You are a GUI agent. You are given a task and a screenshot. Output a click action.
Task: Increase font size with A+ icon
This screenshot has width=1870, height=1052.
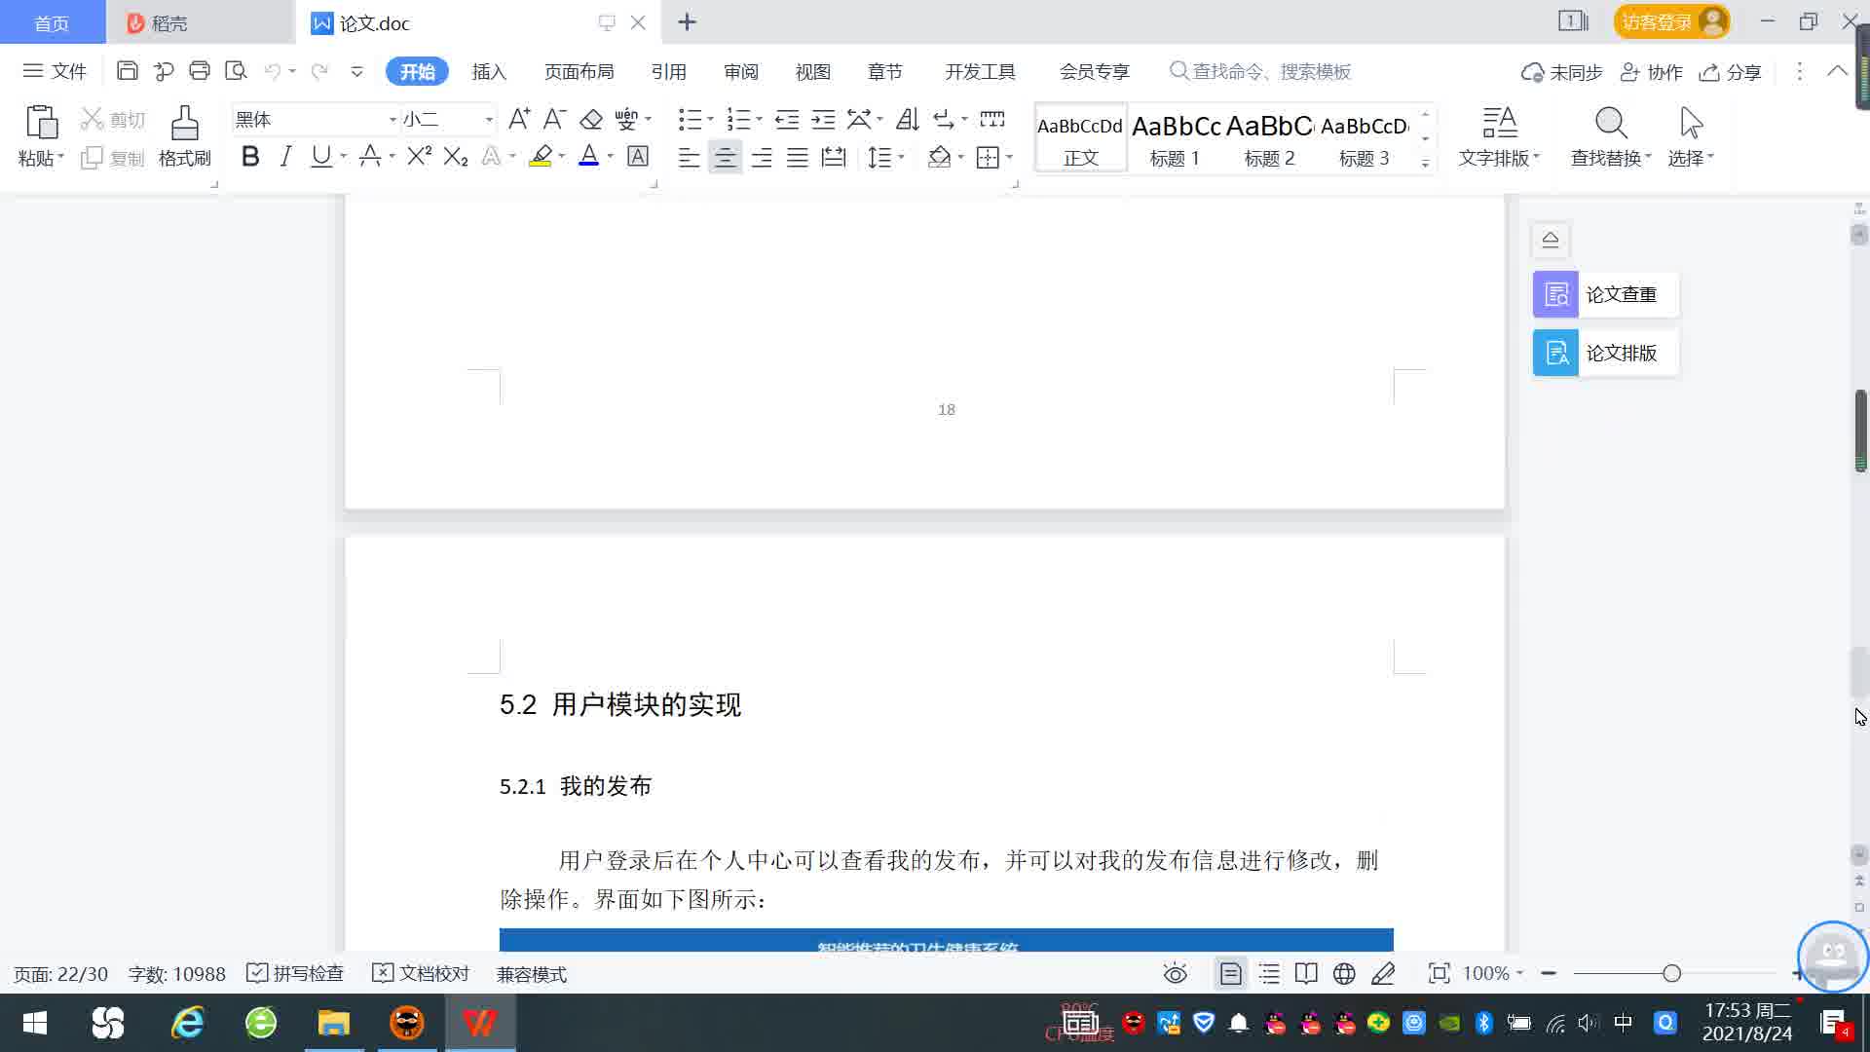pyautogui.click(x=519, y=119)
